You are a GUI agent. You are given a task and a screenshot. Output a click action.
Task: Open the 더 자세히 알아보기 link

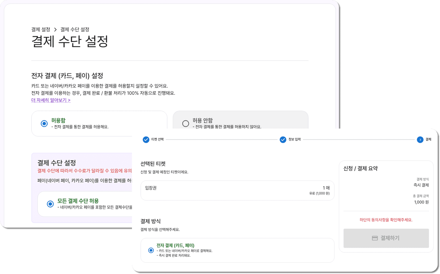[x=51, y=100]
